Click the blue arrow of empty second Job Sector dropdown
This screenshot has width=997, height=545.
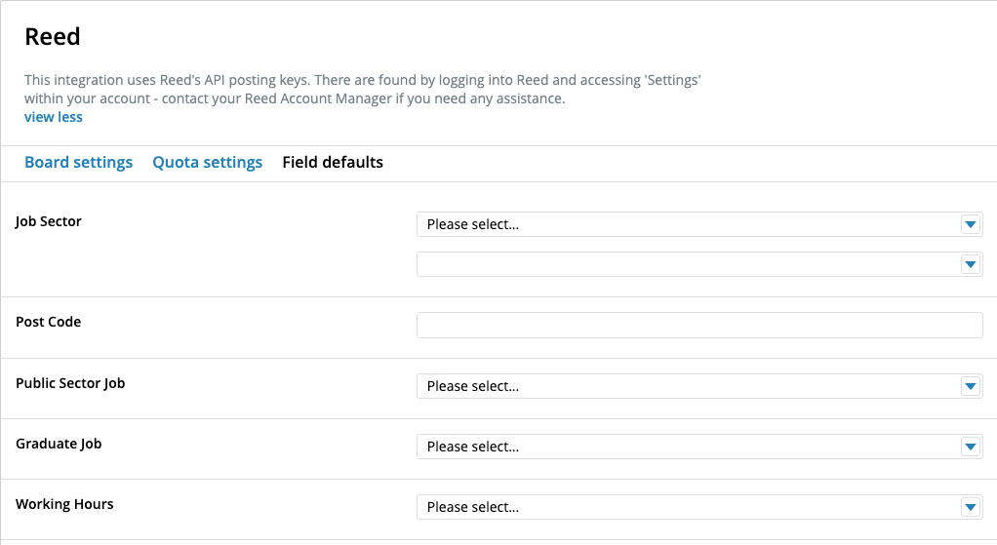971,264
